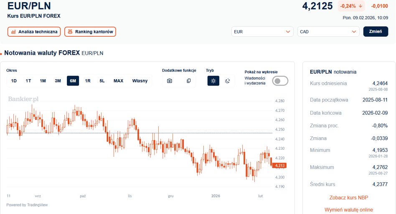
Task: Click the main rate 4,2125
Action: point(317,6)
